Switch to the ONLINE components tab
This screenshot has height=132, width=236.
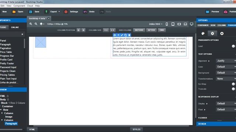15,27
